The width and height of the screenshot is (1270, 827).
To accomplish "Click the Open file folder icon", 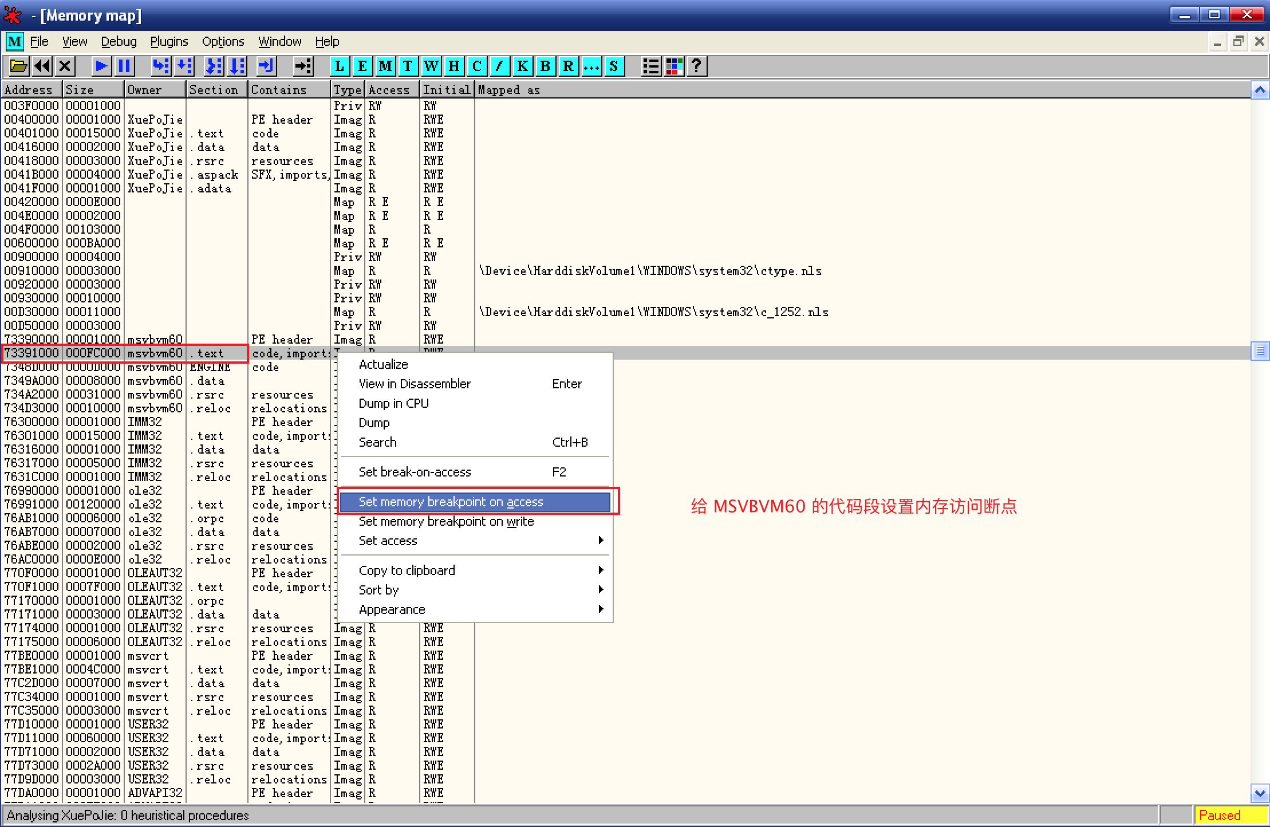I will pos(18,66).
